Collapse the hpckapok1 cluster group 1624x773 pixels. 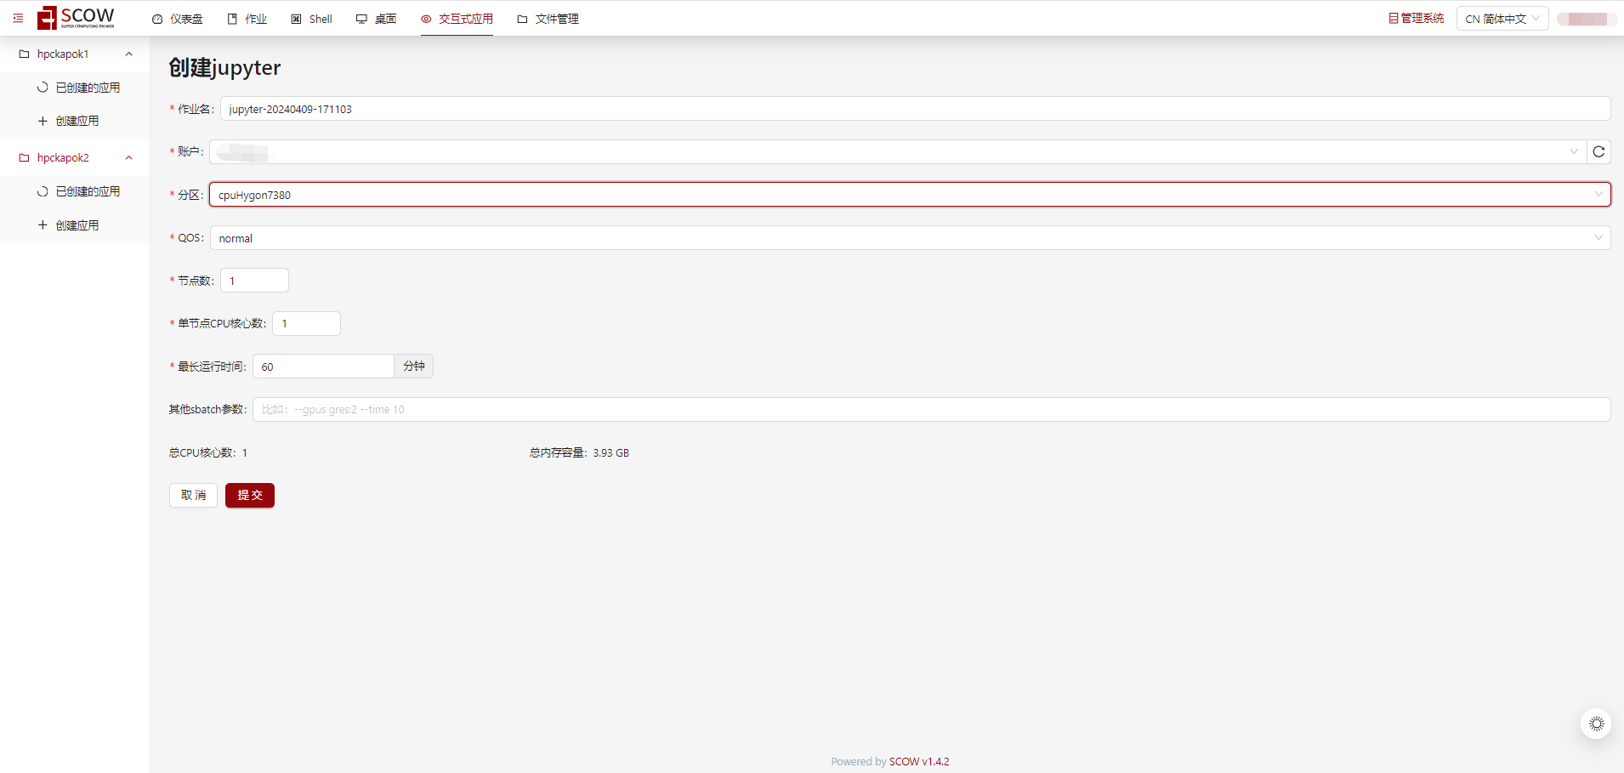(x=75, y=54)
